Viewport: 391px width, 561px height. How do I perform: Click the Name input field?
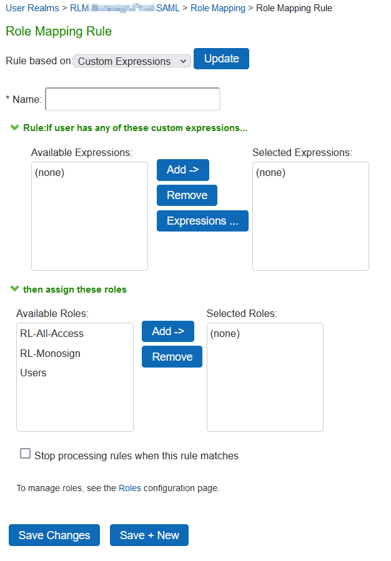[132, 99]
